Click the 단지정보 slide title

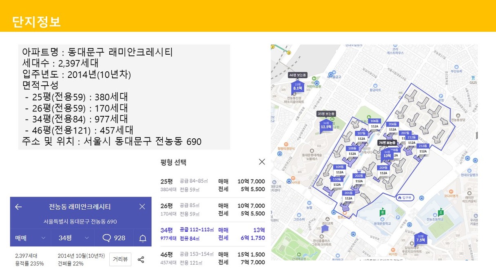coord(36,21)
